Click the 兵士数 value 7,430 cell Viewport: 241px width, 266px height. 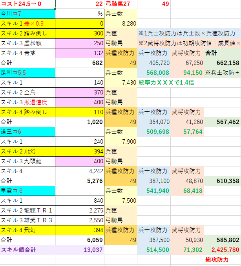120,83
